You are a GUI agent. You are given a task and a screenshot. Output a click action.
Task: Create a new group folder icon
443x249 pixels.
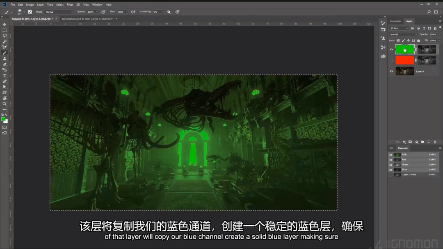click(422, 142)
